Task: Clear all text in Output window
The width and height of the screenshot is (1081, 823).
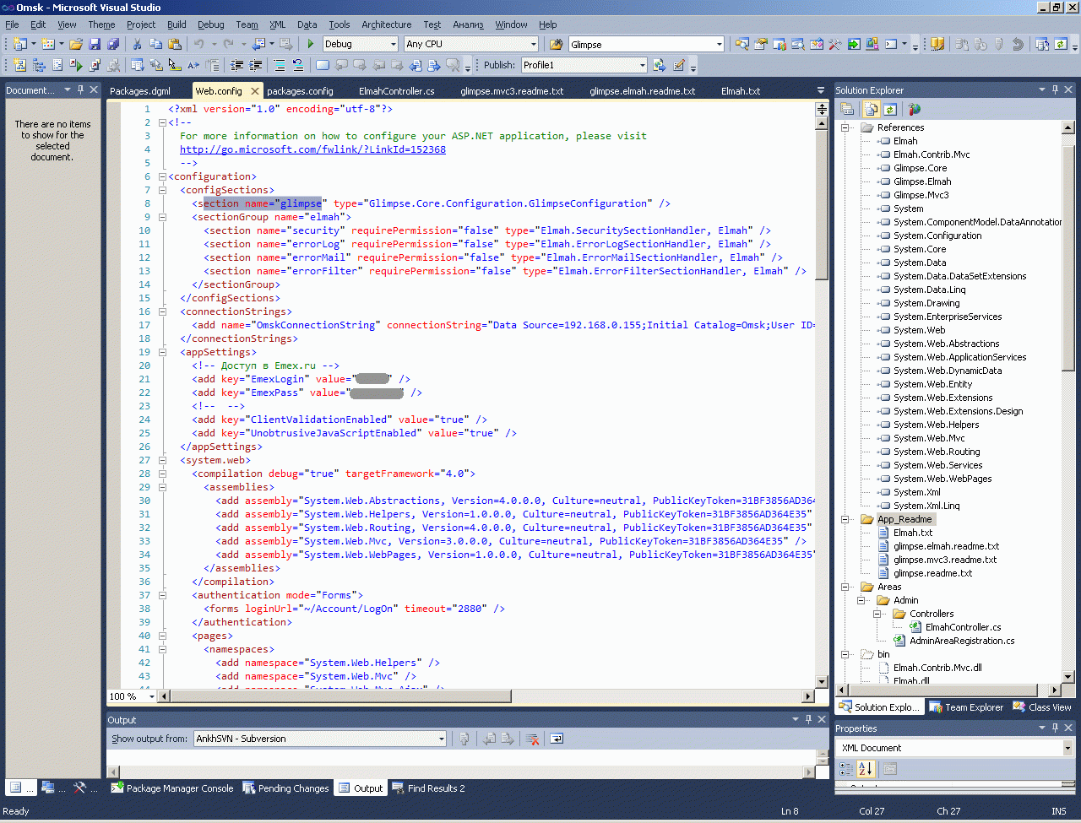Action: pos(532,739)
